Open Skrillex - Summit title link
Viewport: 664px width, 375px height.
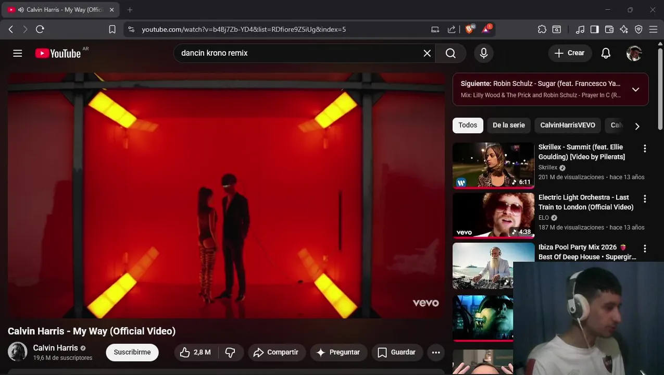582,152
